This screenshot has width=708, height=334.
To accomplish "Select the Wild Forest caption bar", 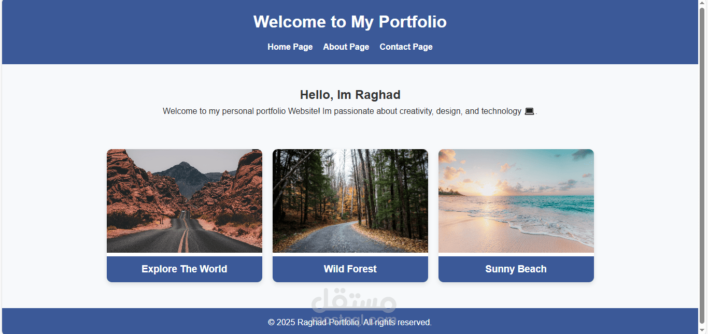I will 350,269.
